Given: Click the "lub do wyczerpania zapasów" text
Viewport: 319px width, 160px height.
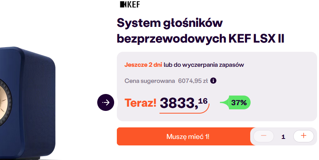Looking at the screenshot, I should click(x=204, y=65).
